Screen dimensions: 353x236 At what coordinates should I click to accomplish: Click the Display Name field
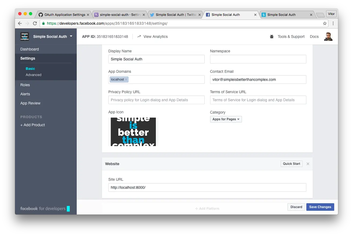pos(156,59)
